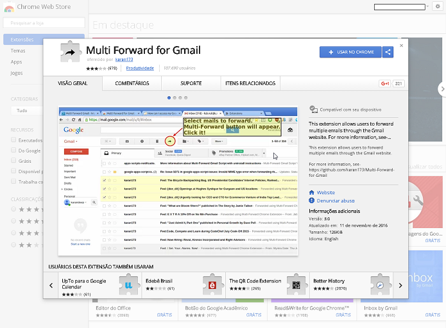
Task: Open the Tudo category dropdown
Action: [27, 110]
